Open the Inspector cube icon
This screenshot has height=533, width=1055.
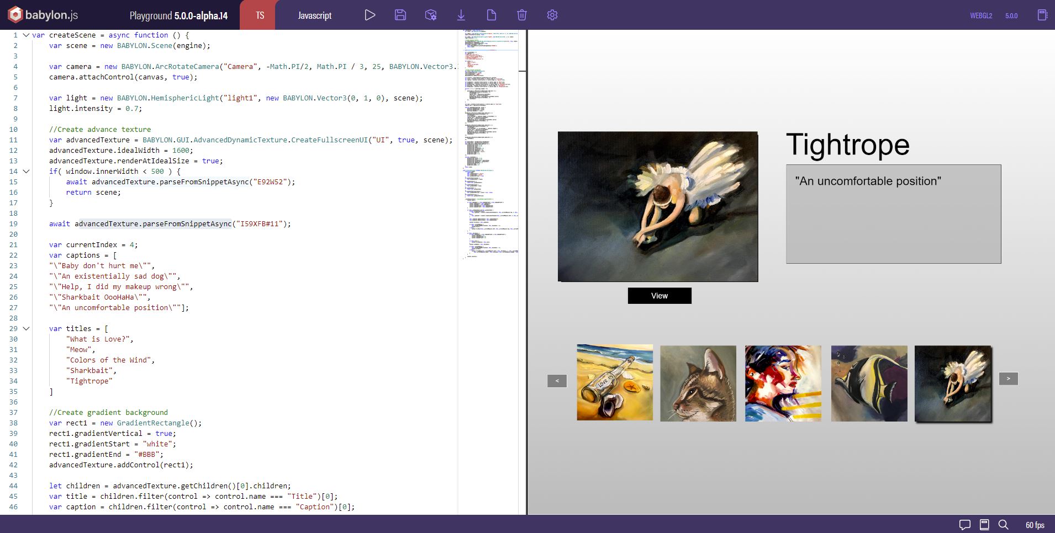(431, 15)
